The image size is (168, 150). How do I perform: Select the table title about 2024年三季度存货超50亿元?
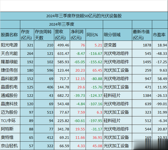point(84,16)
